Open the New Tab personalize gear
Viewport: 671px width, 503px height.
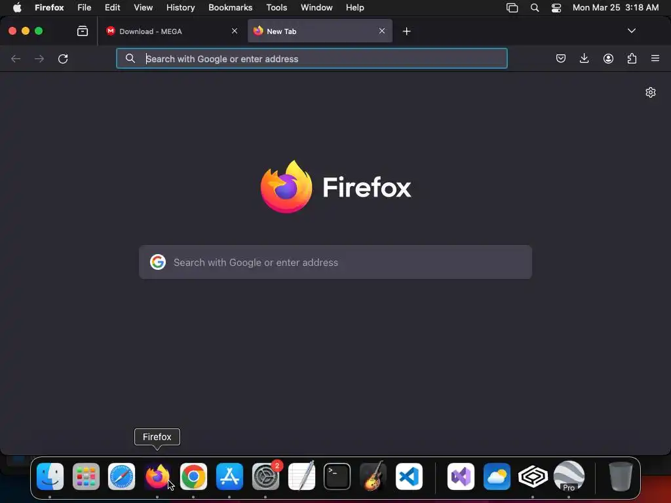651,92
